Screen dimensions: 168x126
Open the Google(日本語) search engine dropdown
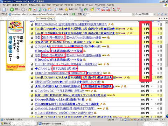[x=155, y=14]
